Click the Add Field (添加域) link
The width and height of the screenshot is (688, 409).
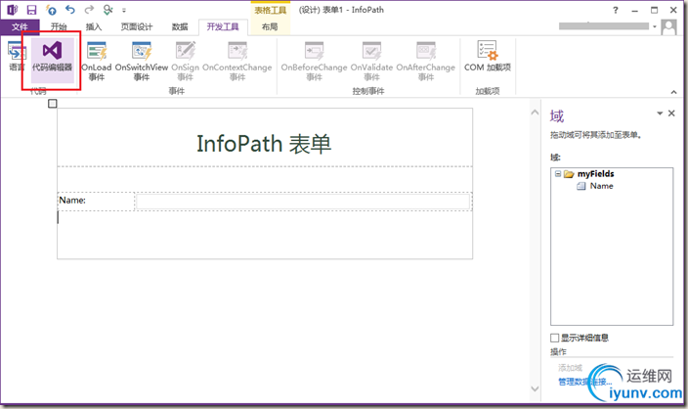coord(570,368)
